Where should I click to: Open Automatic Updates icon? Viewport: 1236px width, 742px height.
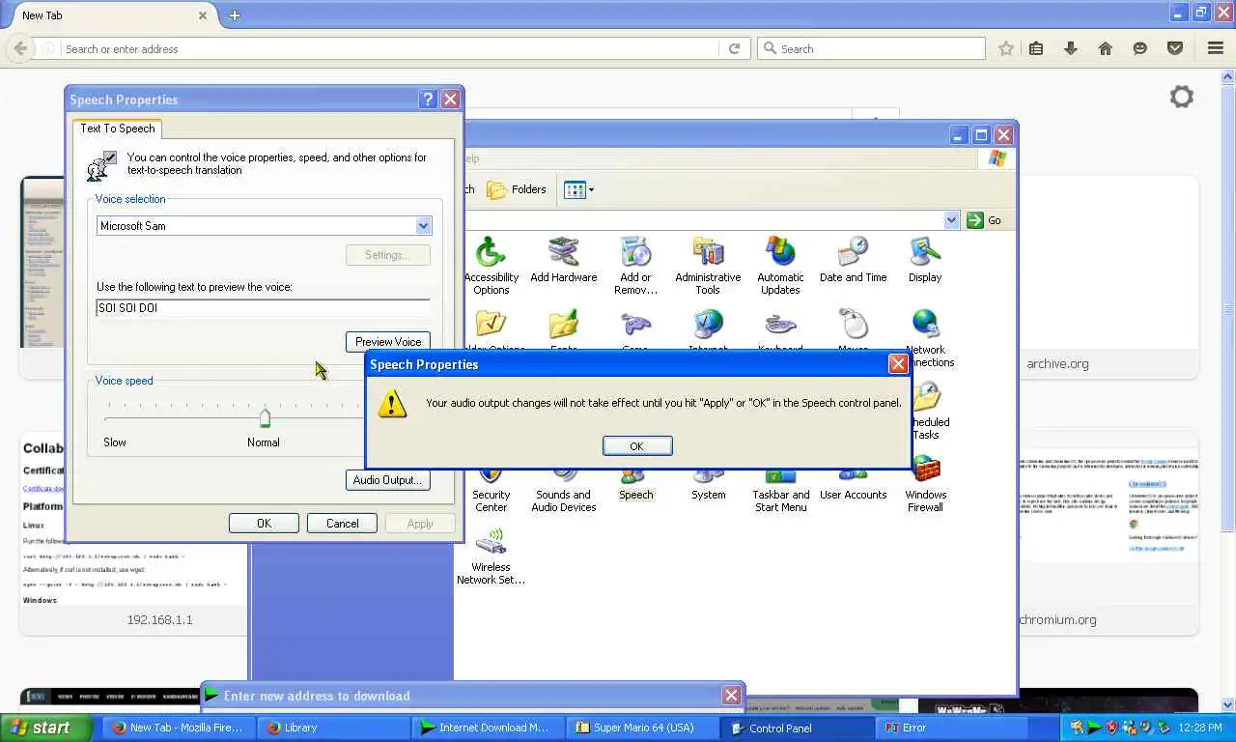780,266
